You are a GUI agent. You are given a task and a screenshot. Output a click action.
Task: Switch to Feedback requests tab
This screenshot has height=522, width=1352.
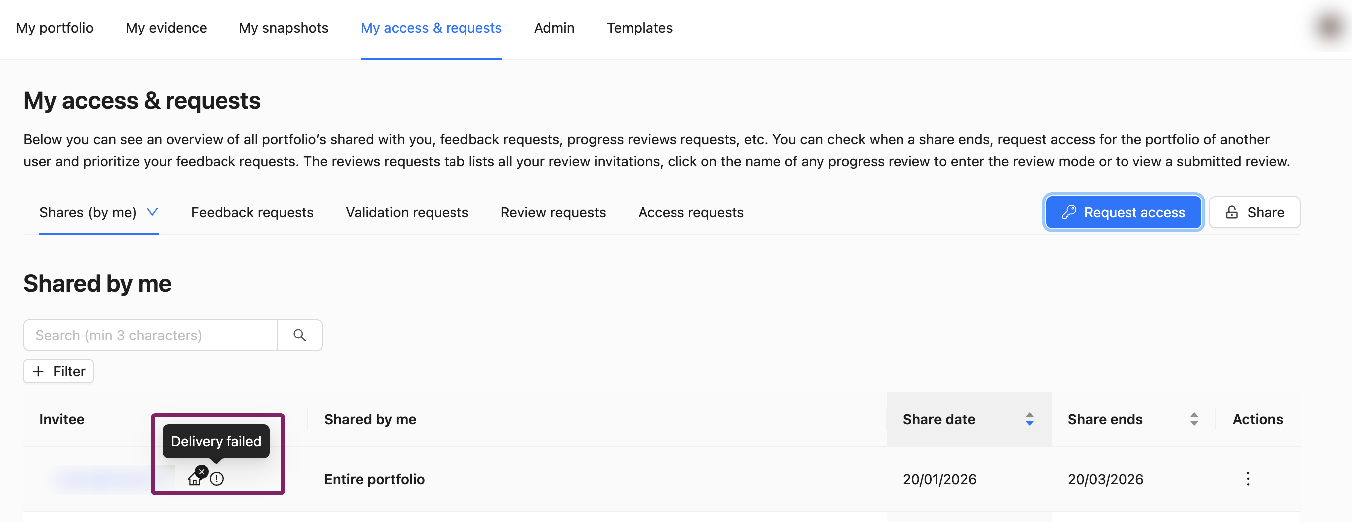[252, 212]
